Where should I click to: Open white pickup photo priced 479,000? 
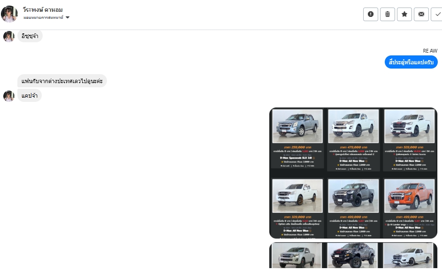point(353,126)
